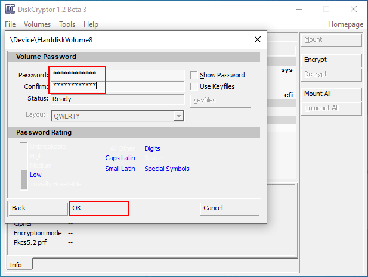Screen dimensions: 368x277
Task: Cancel the volume password dialog
Action: click(x=230, y=208)
